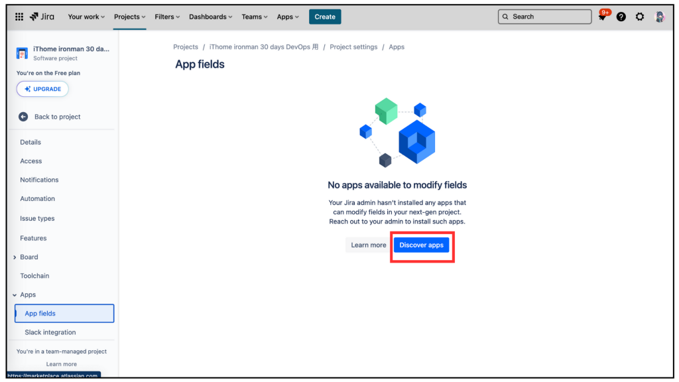This screenshot has height=382, width=679.
Task: Open the Filters dropdown
Action: [167, 17]
